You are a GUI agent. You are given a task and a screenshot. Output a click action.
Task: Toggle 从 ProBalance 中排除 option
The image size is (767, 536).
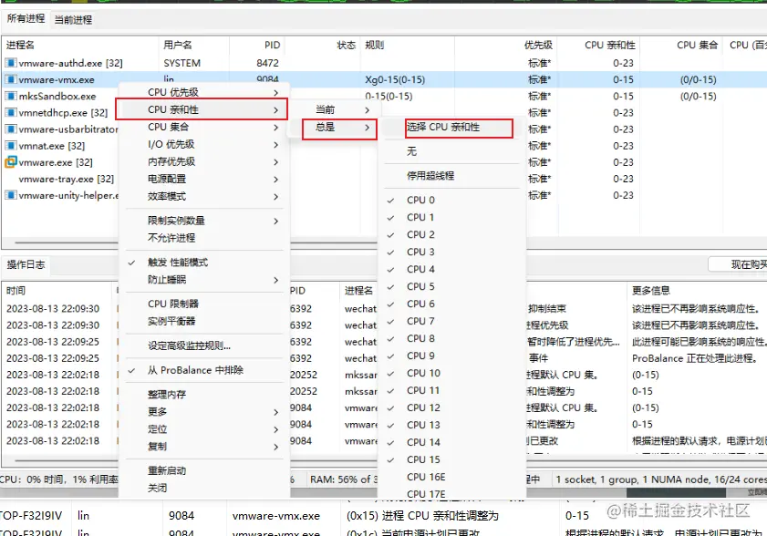(x=196, y=370)
